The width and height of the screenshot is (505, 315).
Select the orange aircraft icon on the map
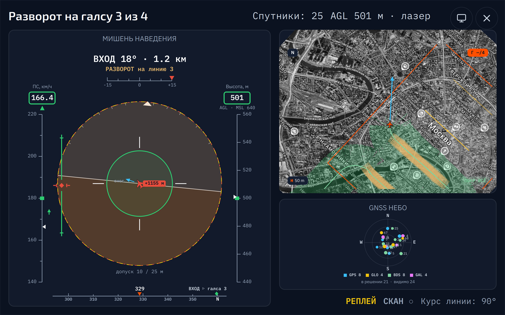click(x=390, y=124)
